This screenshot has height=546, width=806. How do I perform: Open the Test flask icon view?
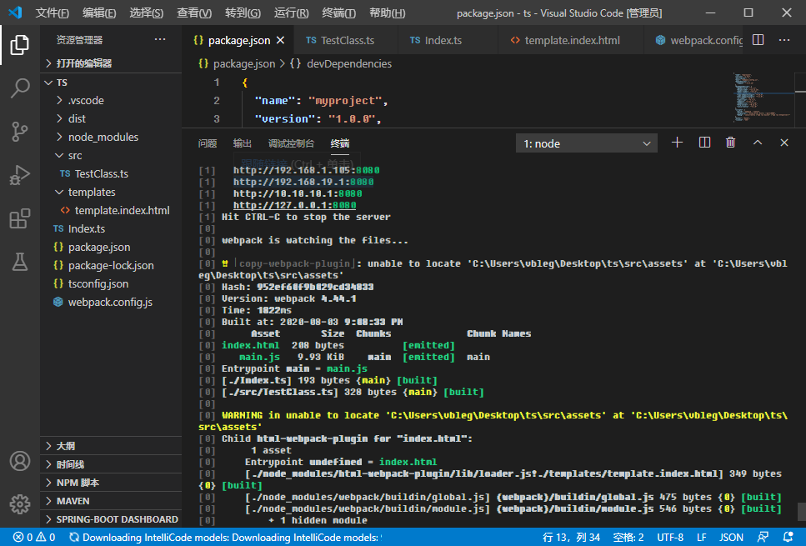click(19, 263)
